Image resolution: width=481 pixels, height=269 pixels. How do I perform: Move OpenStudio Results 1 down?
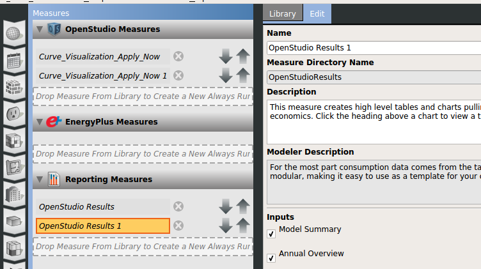pyautogui.click(x=226, y=226)
